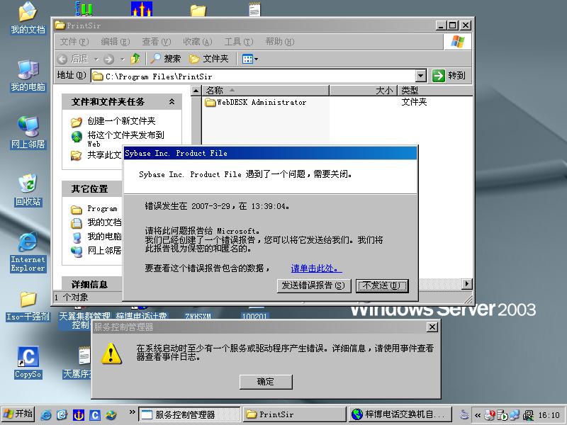
Task: Toggle 文件夹 folders pane button
Action: 209,59
